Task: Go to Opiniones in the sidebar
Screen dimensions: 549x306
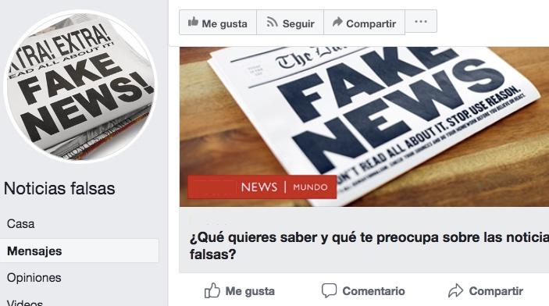Action: coord(34,278)
